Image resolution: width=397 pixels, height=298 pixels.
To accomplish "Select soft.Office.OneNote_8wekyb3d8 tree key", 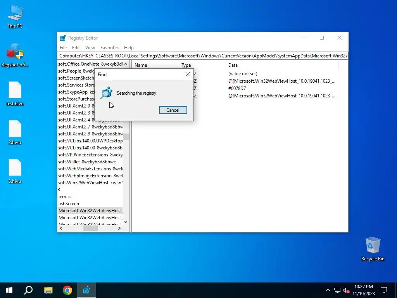I will tap(90, 64).
